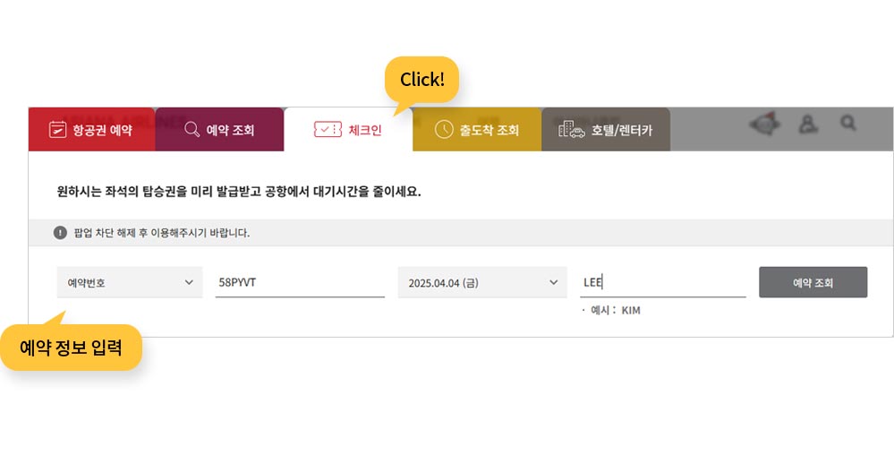
Task: Open the 예약 조회 tab
Action: click(219, 130)
